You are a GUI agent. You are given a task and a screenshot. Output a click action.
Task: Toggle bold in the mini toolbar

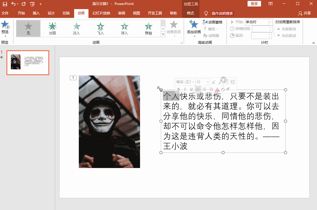[x=178, y=89]
